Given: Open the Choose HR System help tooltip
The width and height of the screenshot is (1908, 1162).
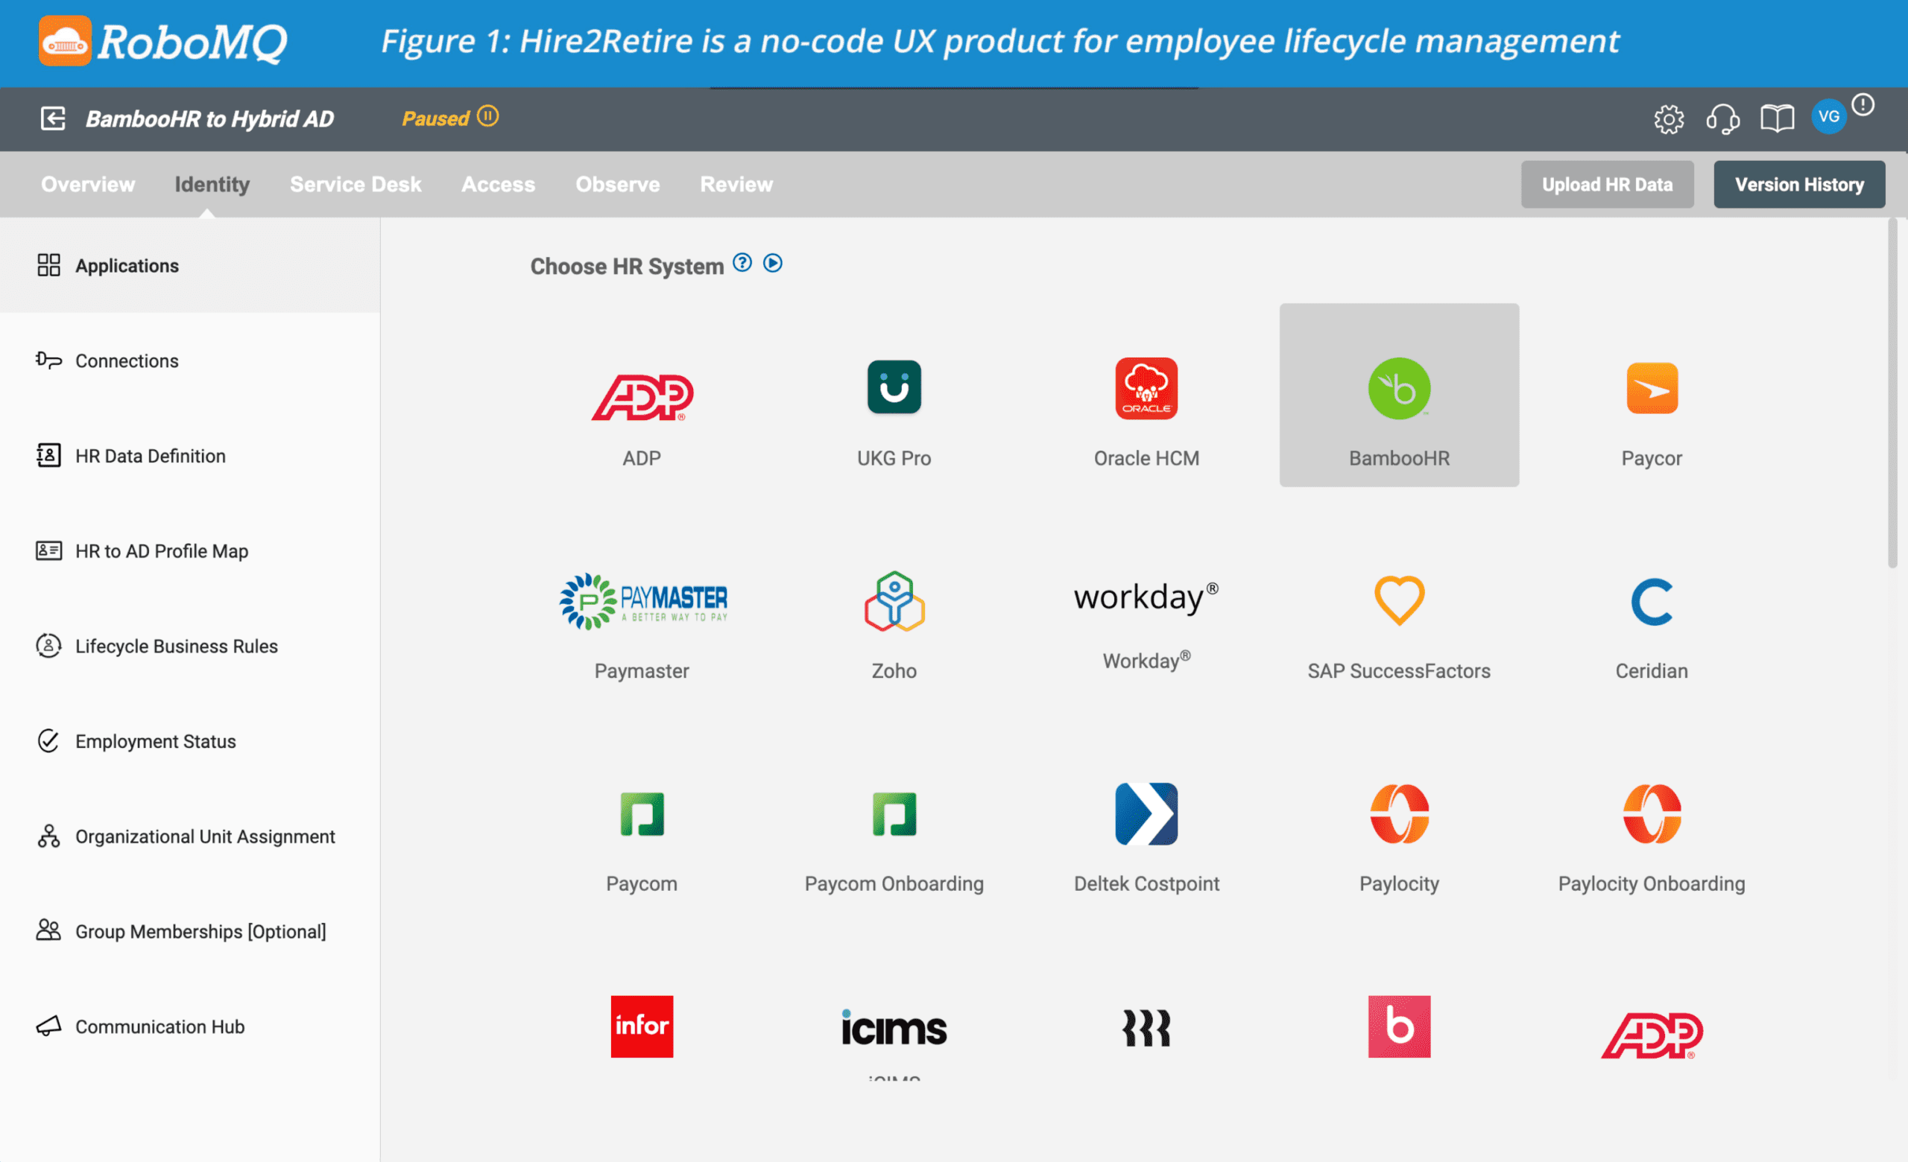Looking at the screenshot, I should (x=742, y=263).
